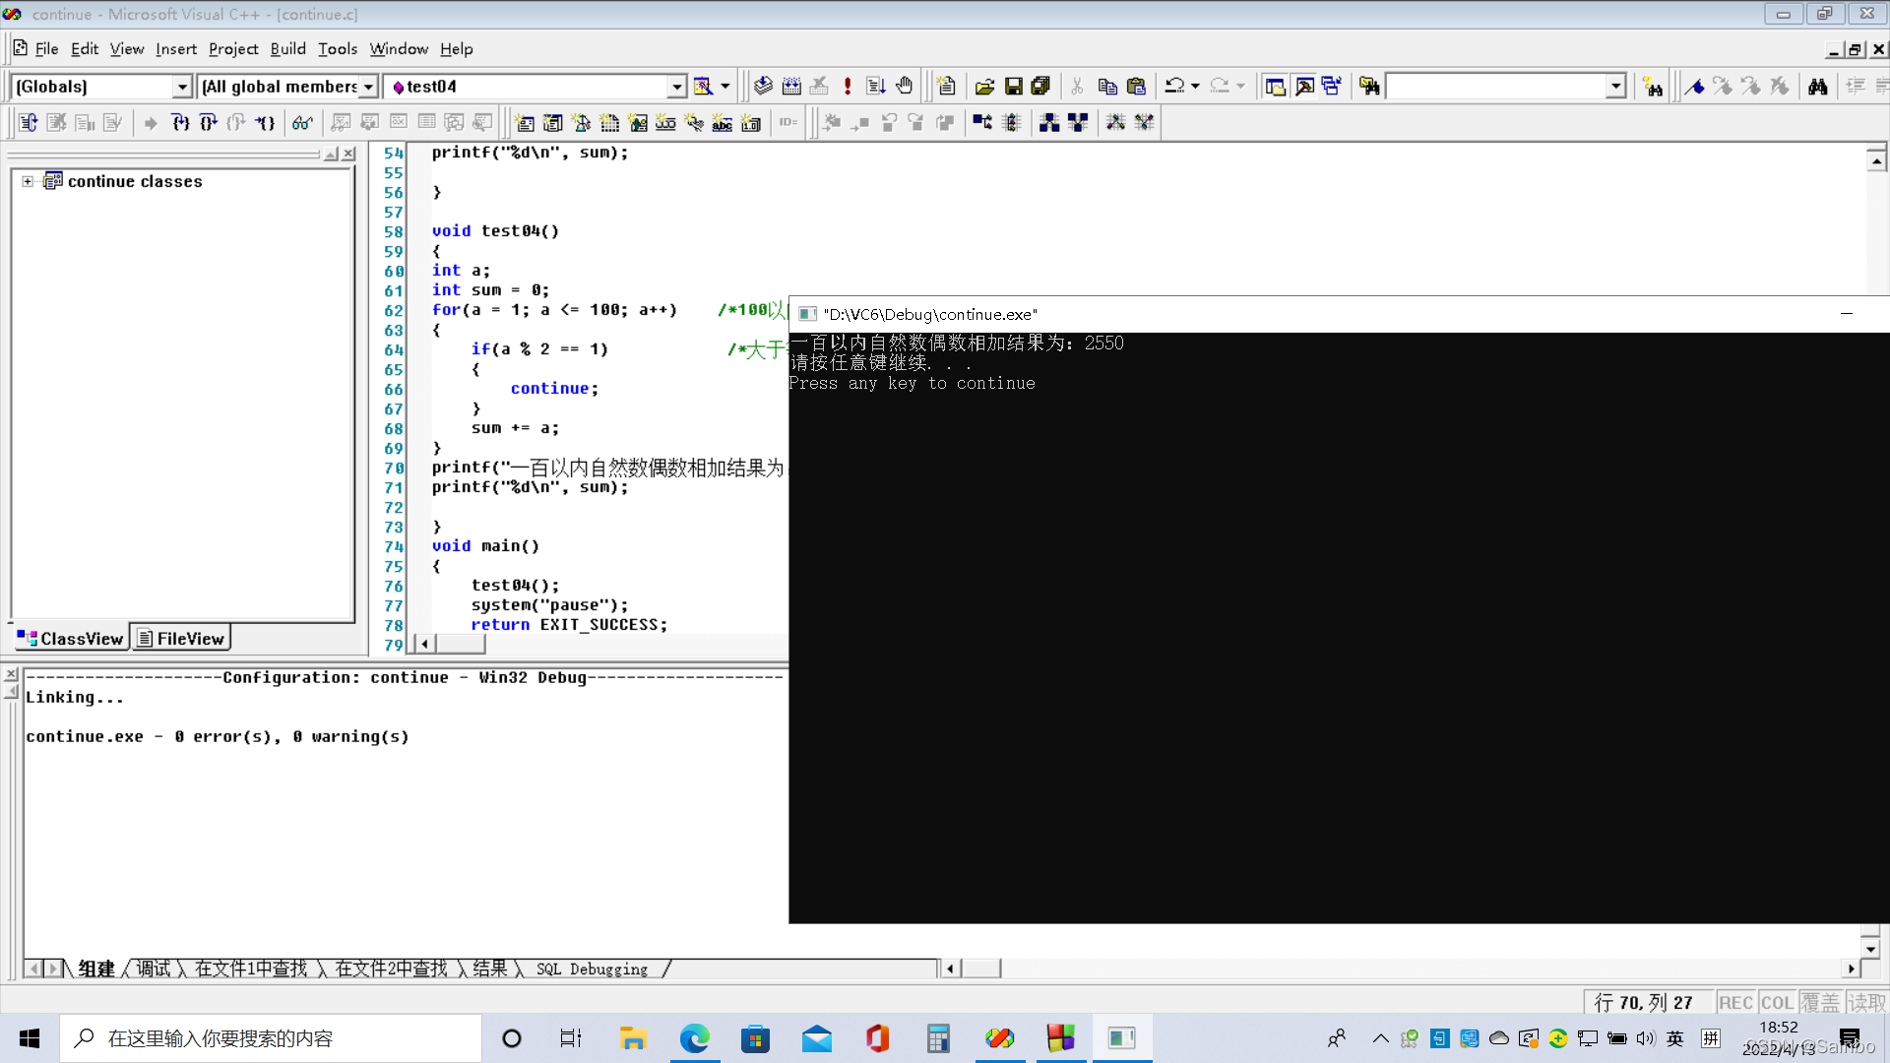Click the Toggle Bookmark flag icon

(x=1694, y=87)
